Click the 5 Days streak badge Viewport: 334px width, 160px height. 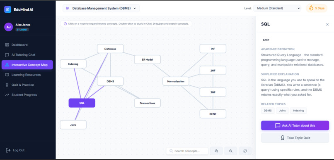[x=317, y=8]
